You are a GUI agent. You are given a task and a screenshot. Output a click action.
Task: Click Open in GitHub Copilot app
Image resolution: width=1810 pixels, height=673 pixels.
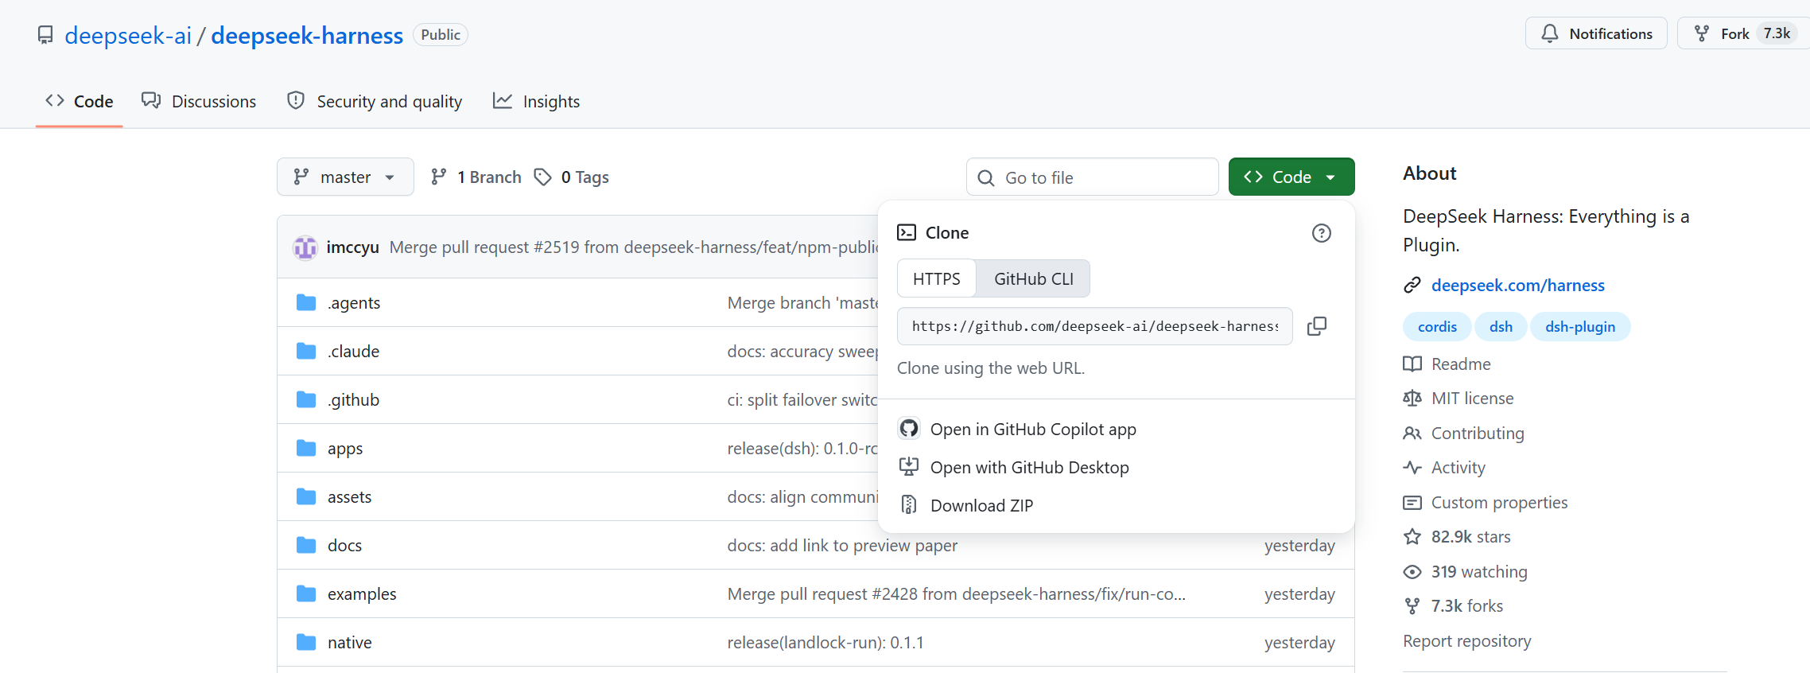(1033, 429)
